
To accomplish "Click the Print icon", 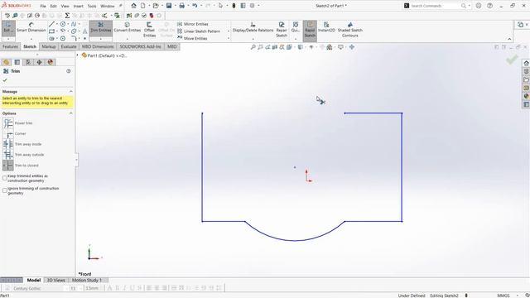I will 181,6.
